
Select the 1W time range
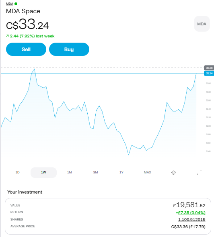[x=43, y=173]
